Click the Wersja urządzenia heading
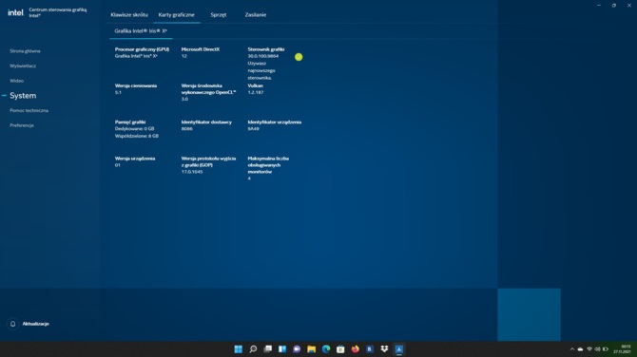The image size is (637, 357). click(135, 159)
